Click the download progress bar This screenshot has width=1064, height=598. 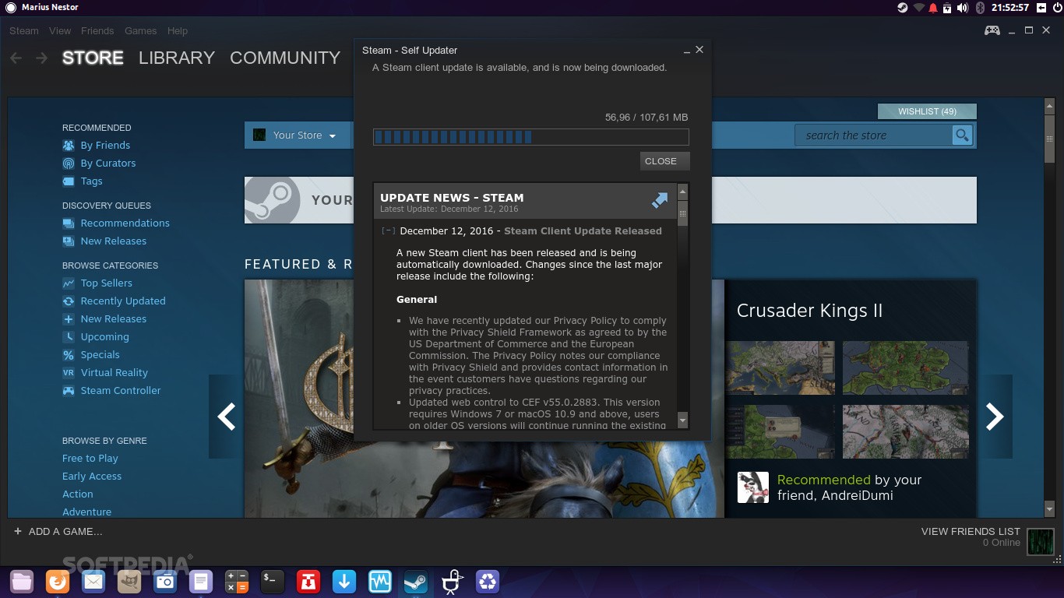click(531, 137)
